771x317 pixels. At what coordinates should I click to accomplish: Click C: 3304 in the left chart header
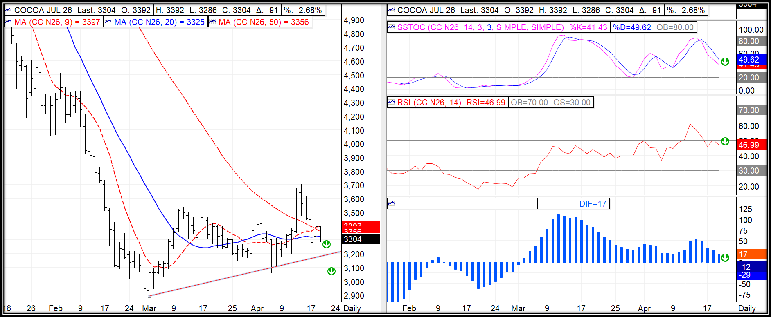[236, 10]
